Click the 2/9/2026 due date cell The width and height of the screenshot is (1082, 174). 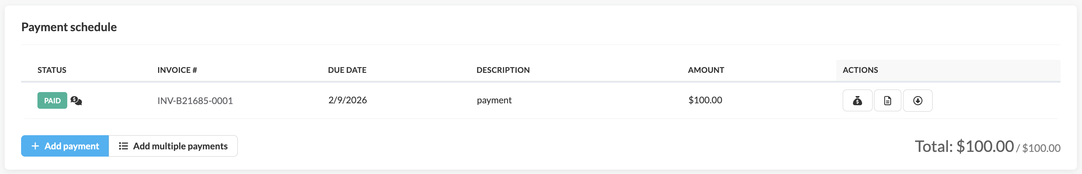pyautogui.click(x=347, y=100)
